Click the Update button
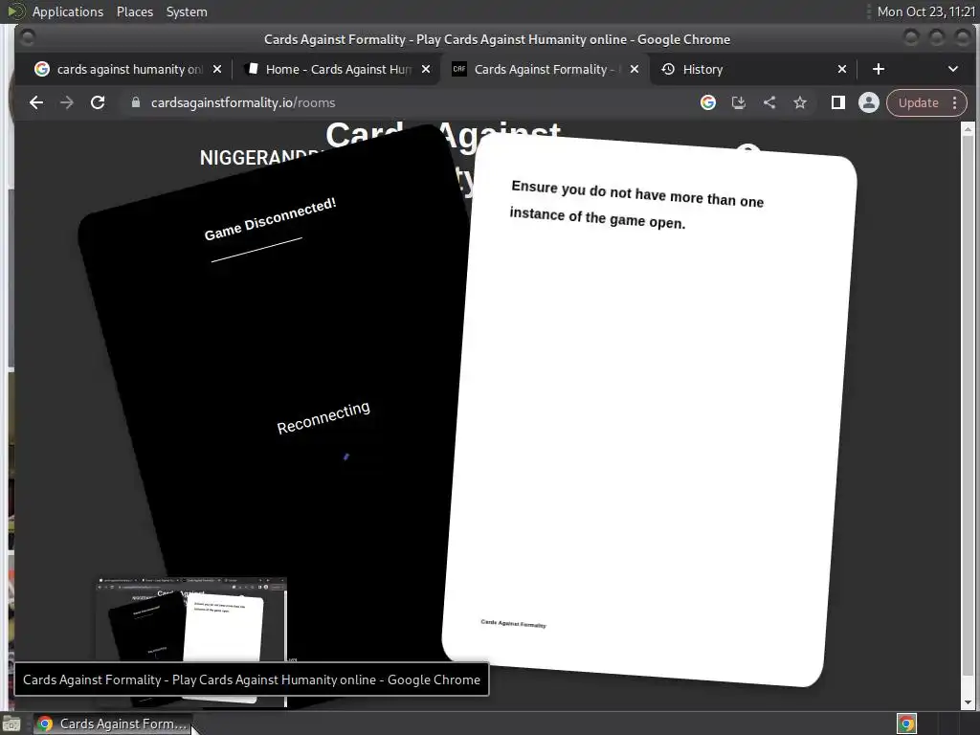 coord(918,103)
